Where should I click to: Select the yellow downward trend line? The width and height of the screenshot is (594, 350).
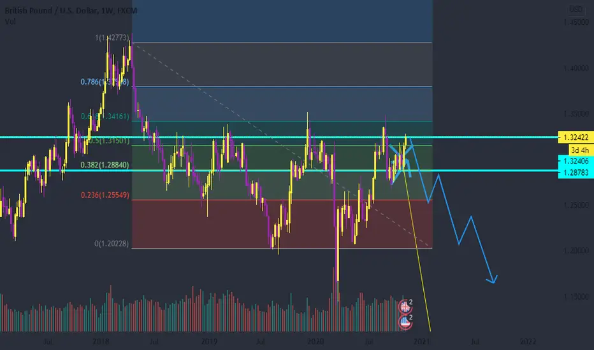[x=417, y=249]
